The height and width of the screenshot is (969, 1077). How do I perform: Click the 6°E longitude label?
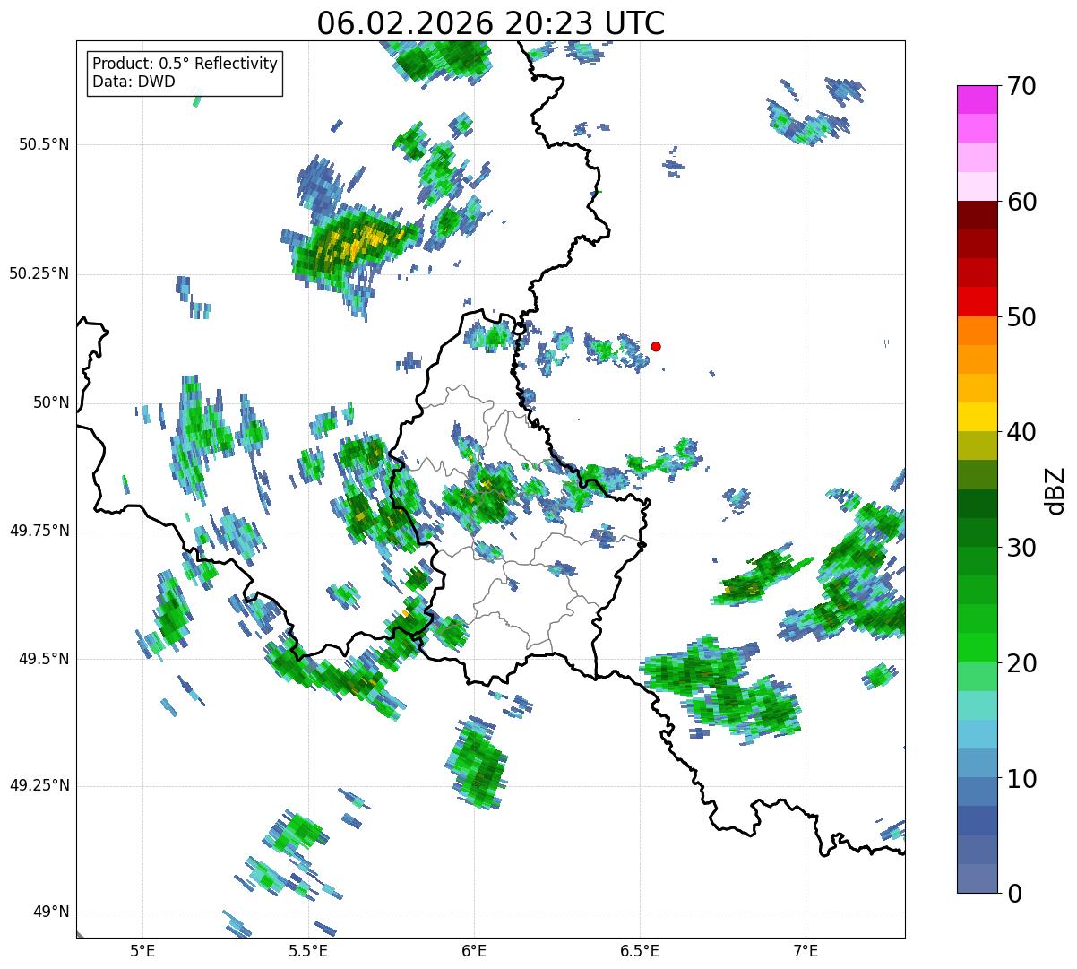click(x=474, y=950)
